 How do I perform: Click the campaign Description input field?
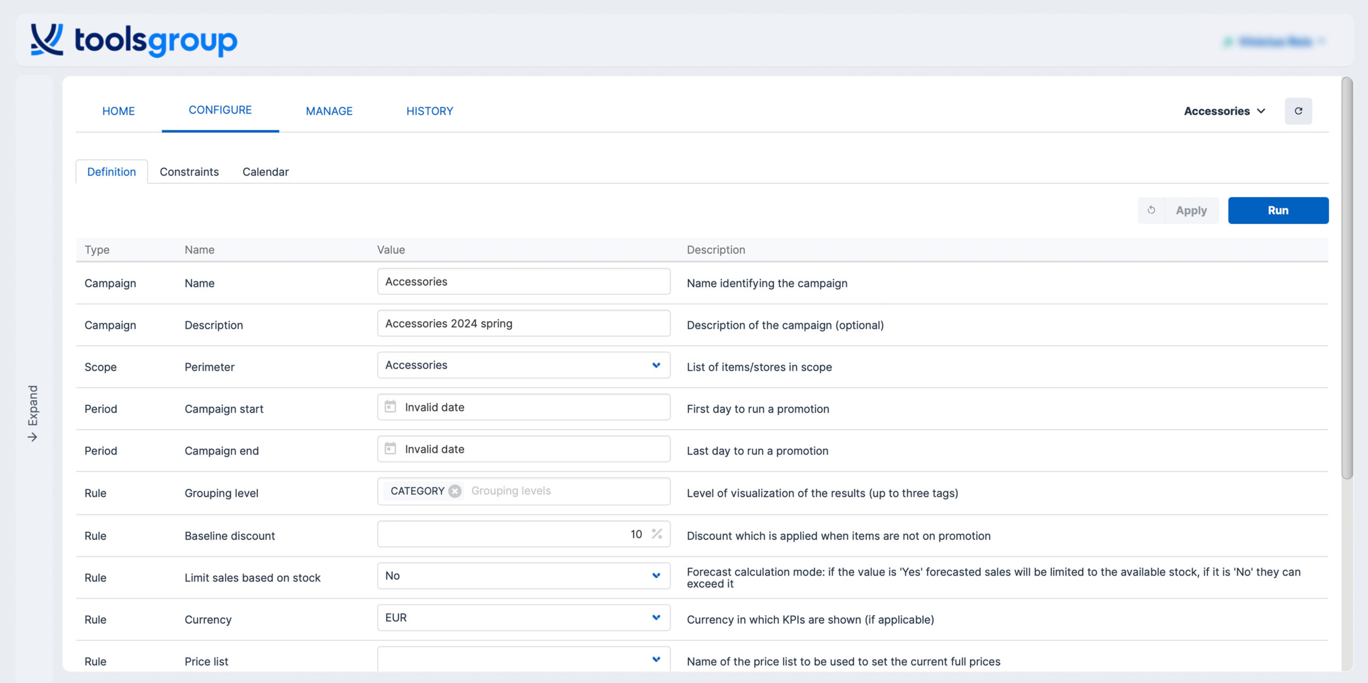click(524, 323)
